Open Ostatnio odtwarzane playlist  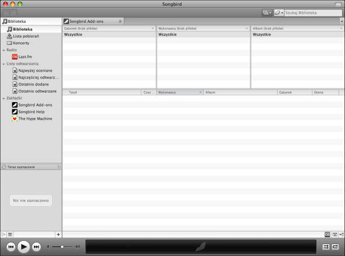[31, 91]
